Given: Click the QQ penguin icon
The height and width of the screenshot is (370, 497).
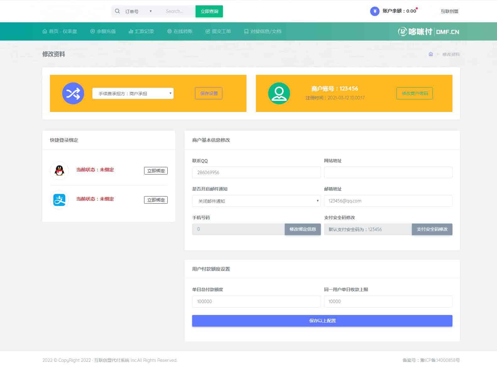Looking at the screenshot, I should [59, 171].
